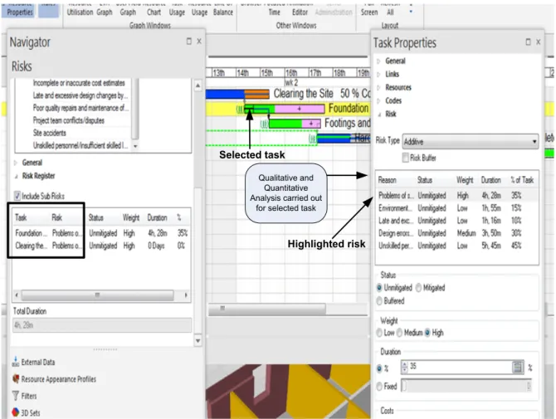Select 'Unskilled personnel/Insufficient skilled' risk in Navigator
This screenshot has width=556, height=419.
tap(80, 145)
